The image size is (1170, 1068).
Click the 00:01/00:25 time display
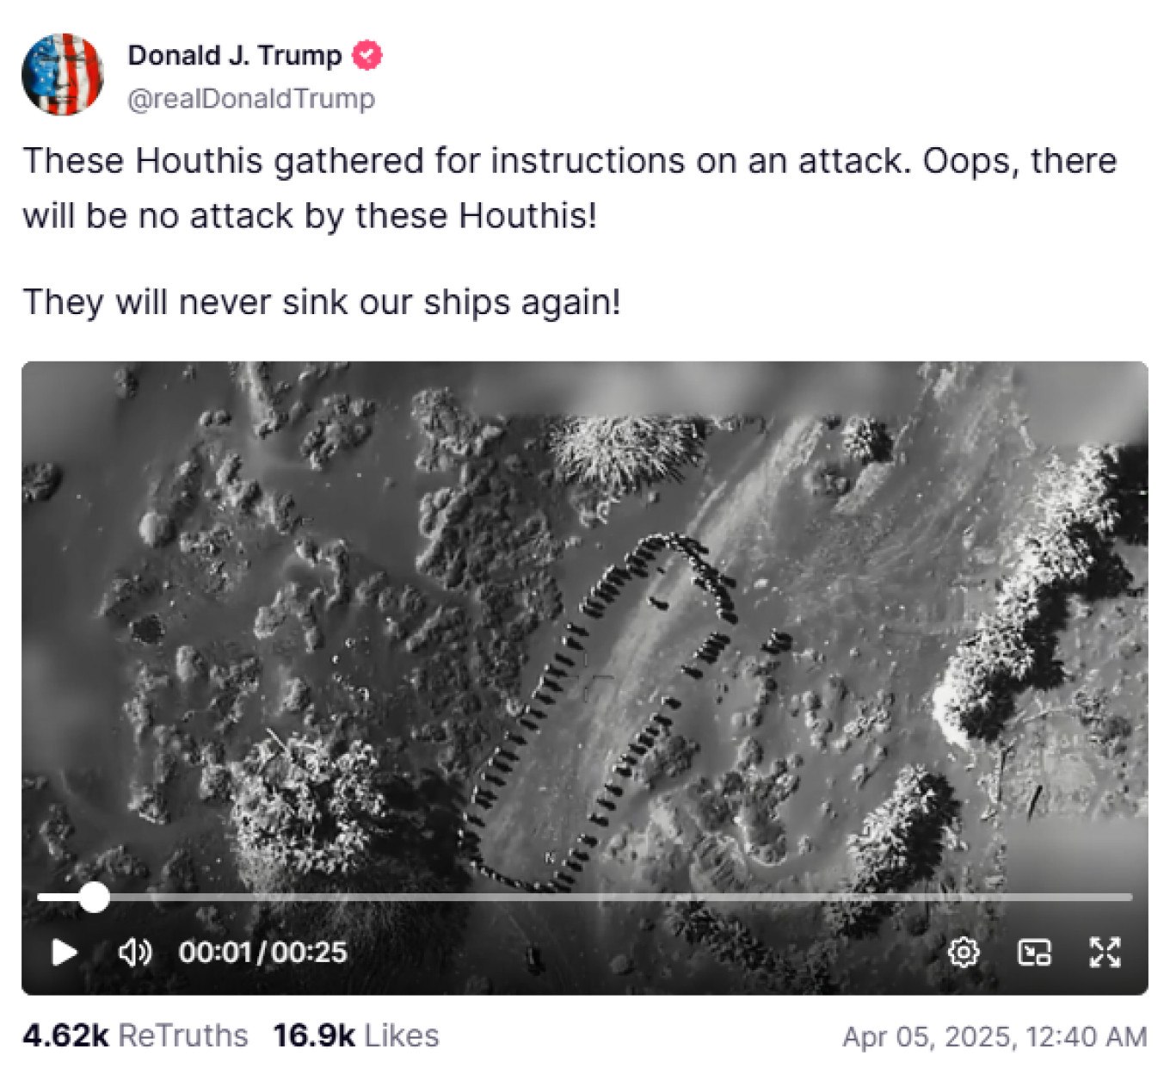(x=262, y=953)
